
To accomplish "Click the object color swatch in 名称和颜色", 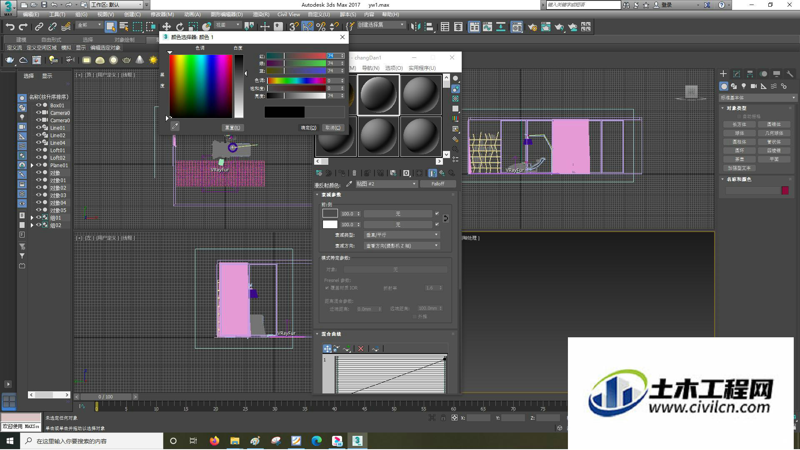I will click(x=785, y=190).
